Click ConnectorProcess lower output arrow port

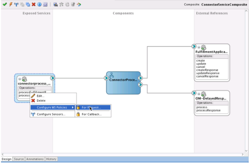(x=140, y=84)
